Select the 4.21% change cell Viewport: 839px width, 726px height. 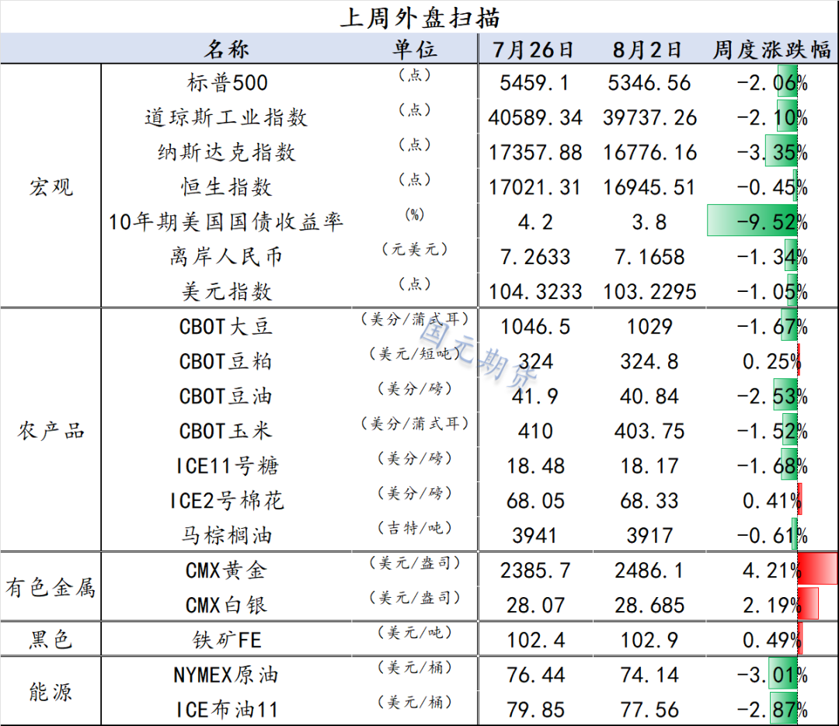point(772,570)
